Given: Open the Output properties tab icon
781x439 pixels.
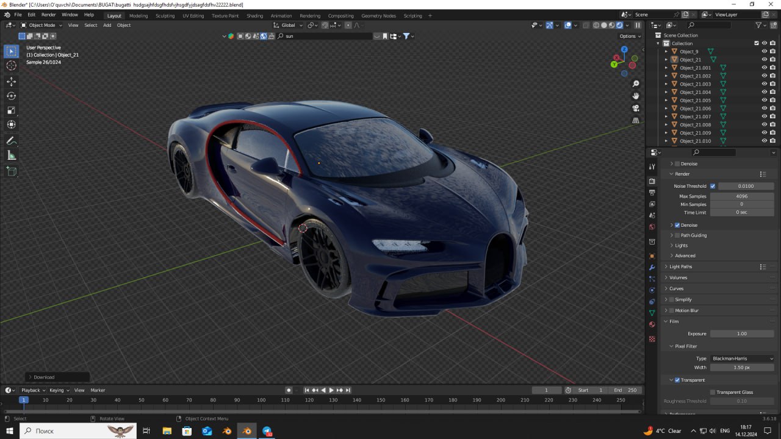Looking at the screenshot, I should click(652, 192).
